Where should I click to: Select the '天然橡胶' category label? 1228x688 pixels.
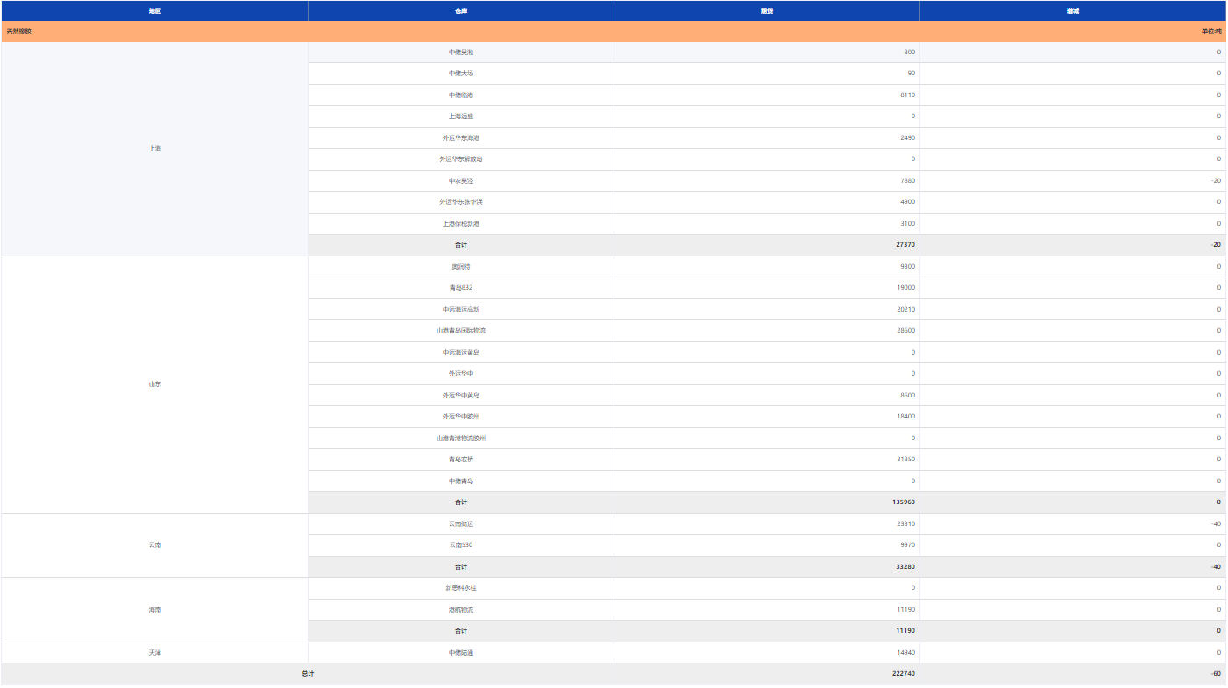(18, 32)
